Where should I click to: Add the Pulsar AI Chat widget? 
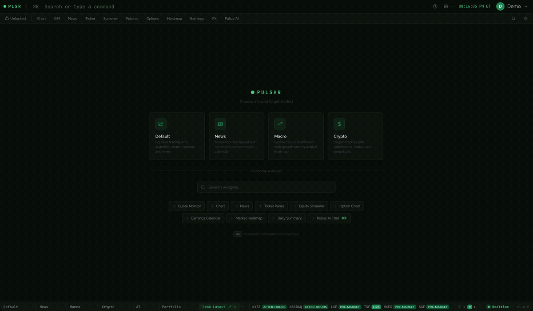click(329, 218)
